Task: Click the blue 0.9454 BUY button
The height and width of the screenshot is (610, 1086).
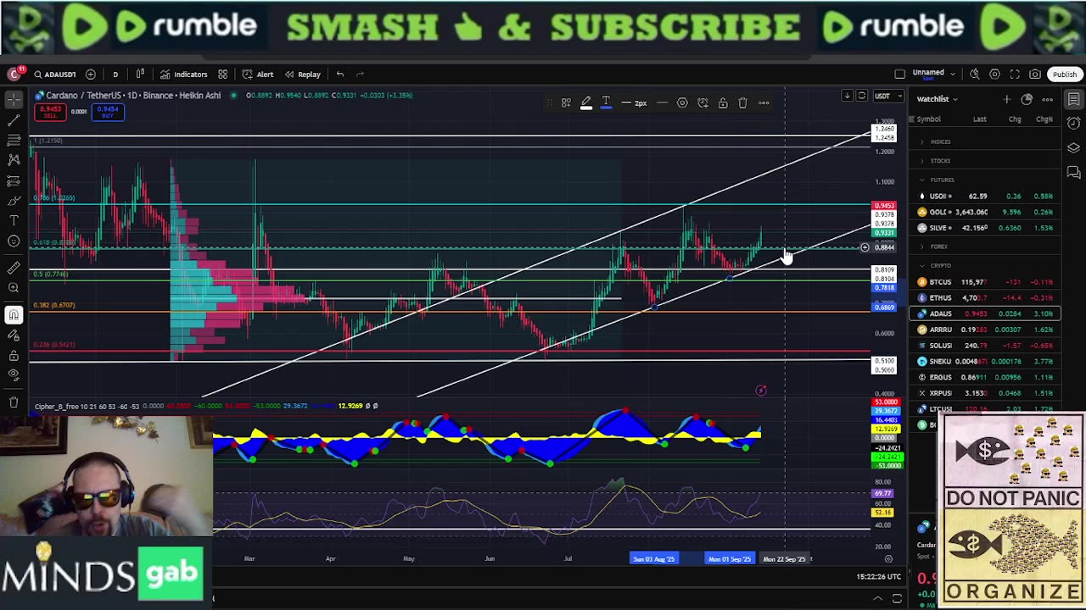Action: point(108,112)
